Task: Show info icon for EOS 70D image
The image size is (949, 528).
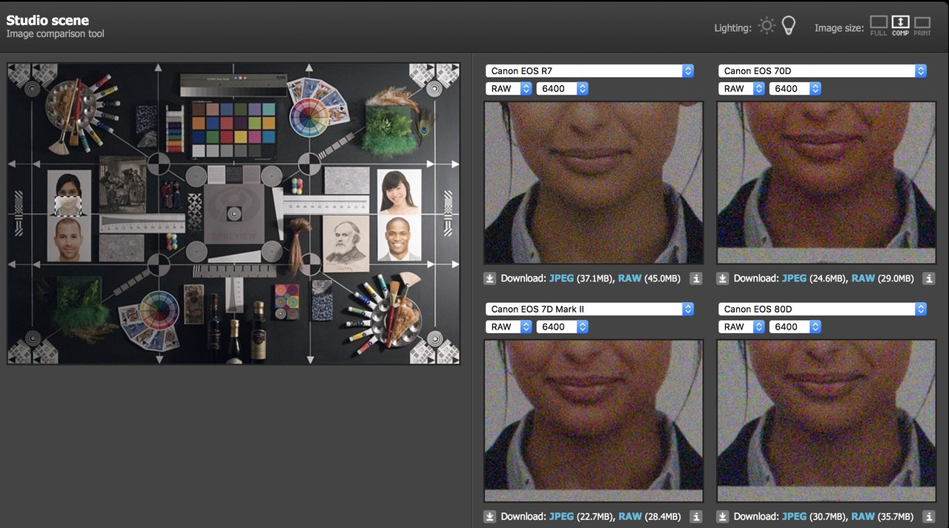Action: click(928, 278)
